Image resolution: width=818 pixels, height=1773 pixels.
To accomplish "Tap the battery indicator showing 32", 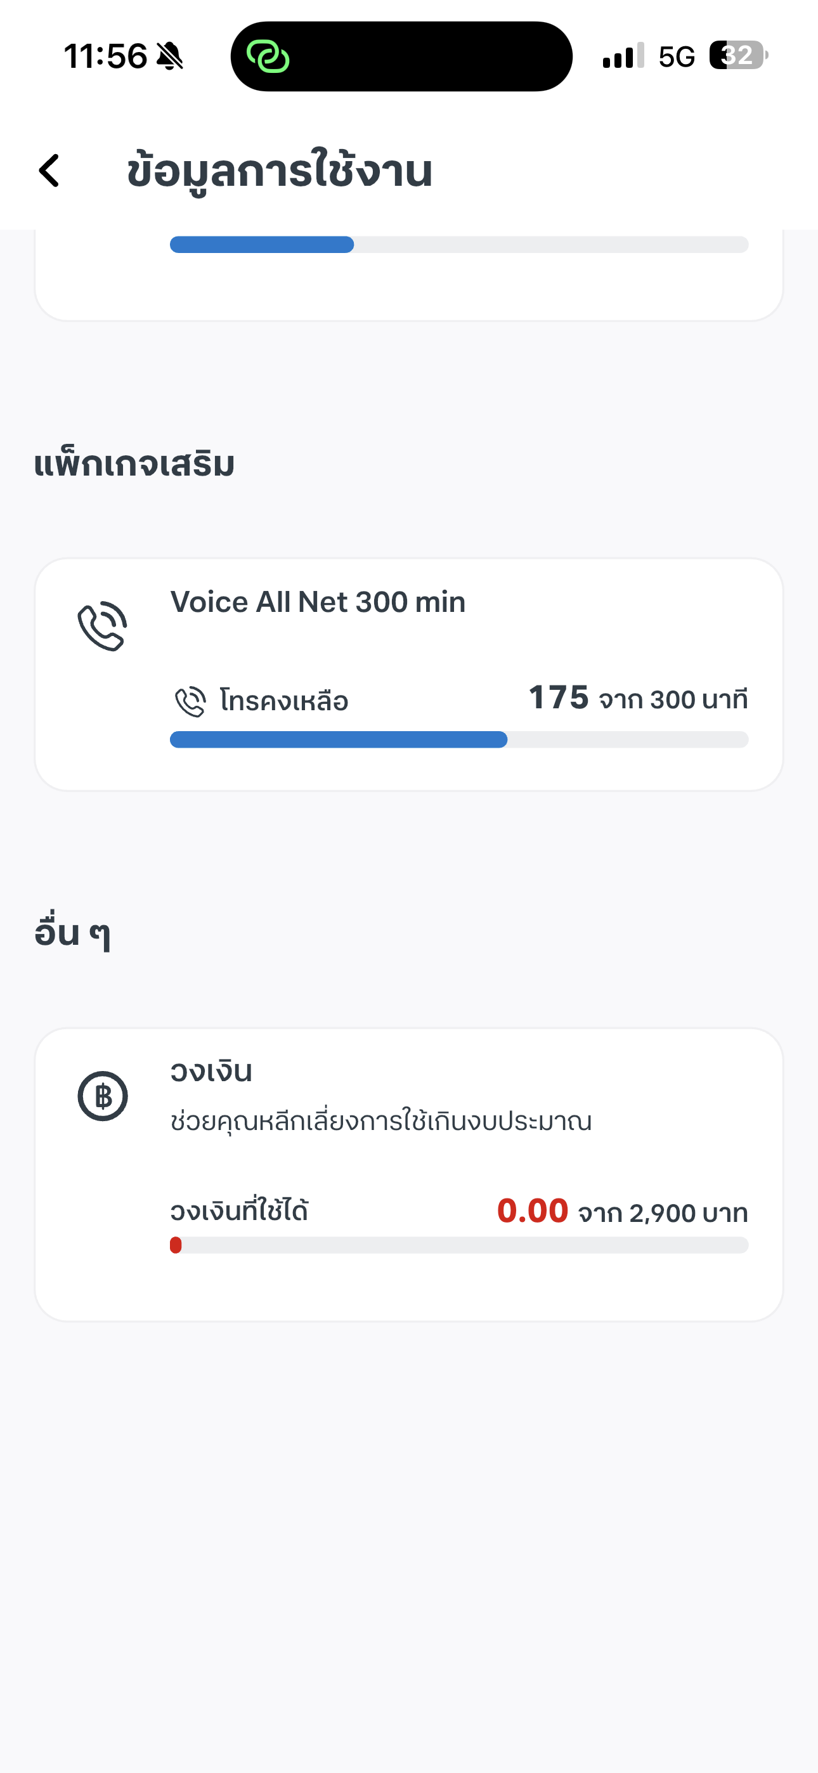I will tap(737, 56).
